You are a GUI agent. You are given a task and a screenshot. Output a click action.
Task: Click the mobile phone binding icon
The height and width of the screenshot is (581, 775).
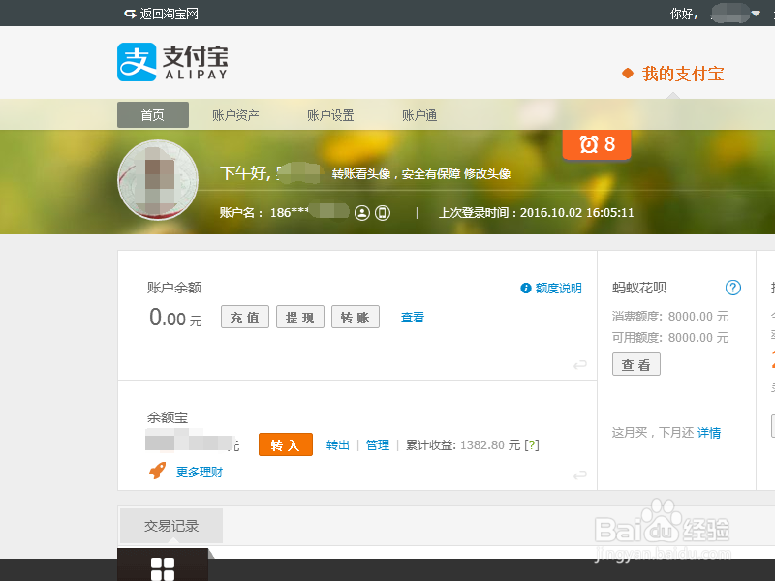[383, 213]
